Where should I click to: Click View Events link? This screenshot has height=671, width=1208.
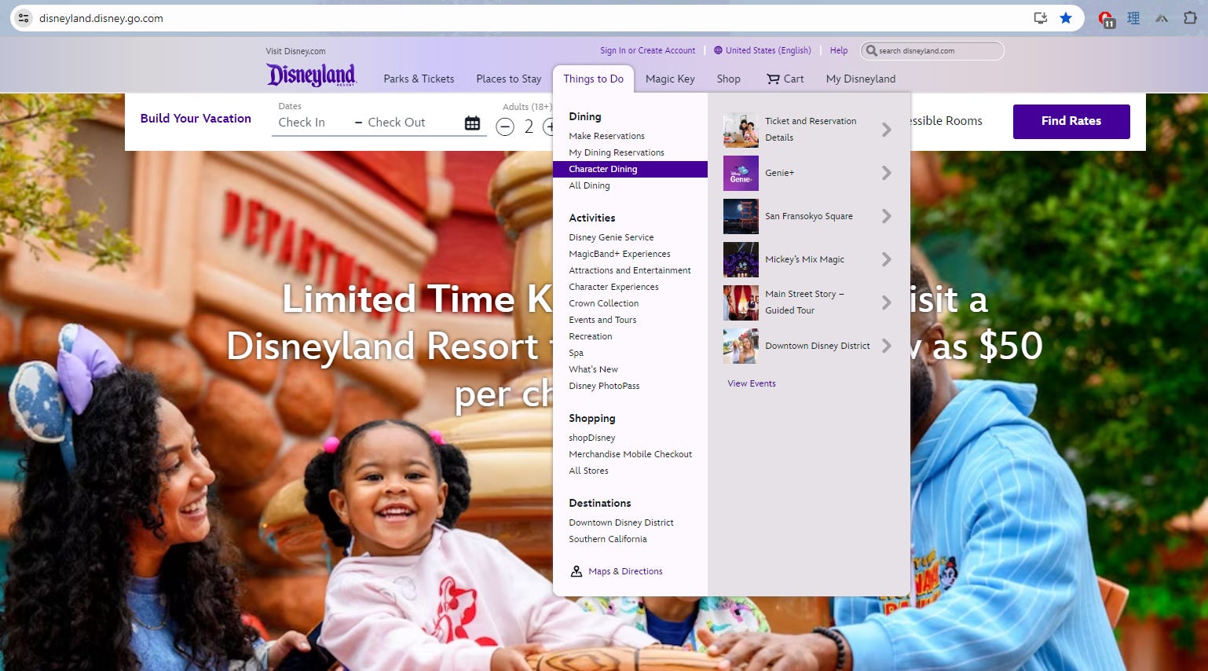752,383
